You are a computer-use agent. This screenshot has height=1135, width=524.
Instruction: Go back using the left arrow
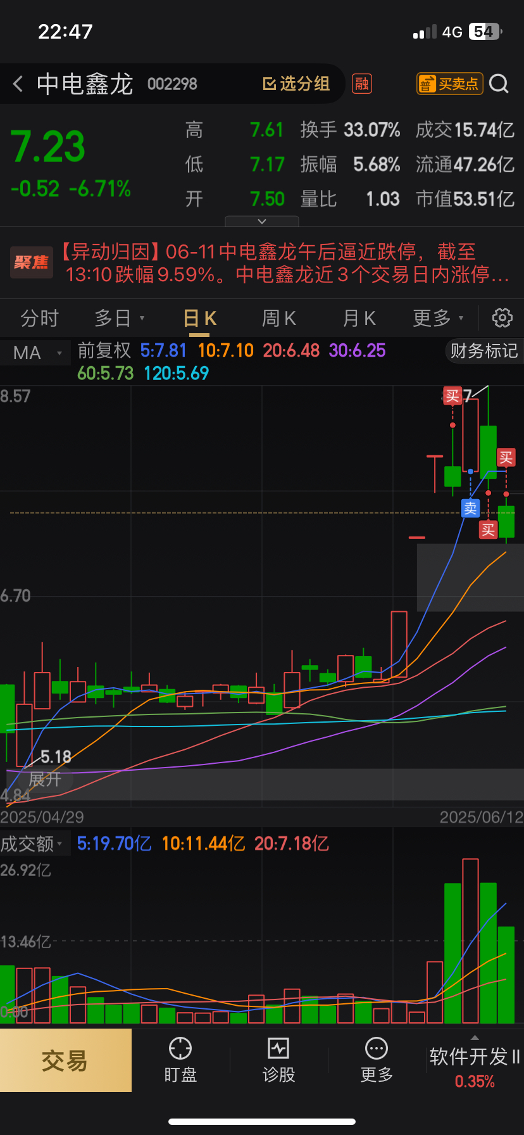click(18, 84)
